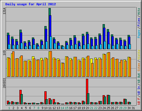Click the red kB bar for day 4

click(x=21, y=92)
